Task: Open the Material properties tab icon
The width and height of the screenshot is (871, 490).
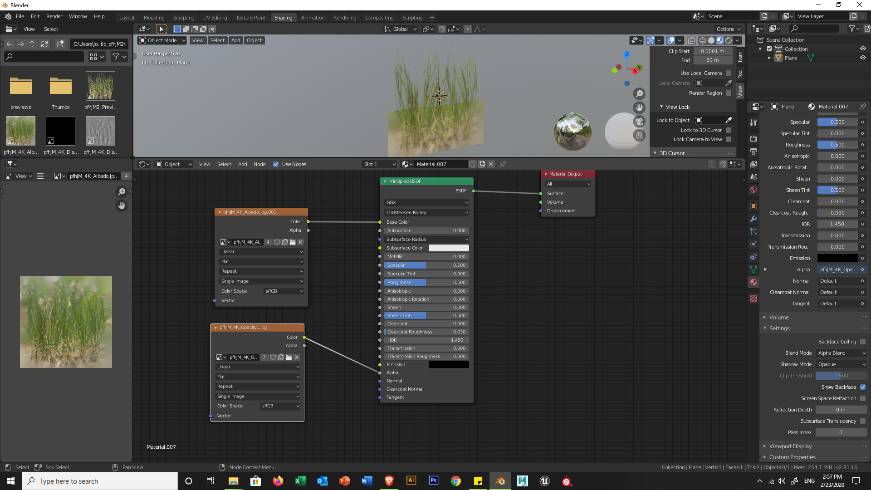Action: pos(754,282)
